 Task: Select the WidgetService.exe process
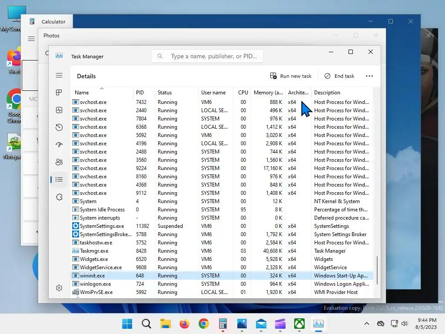pos(222,267)
